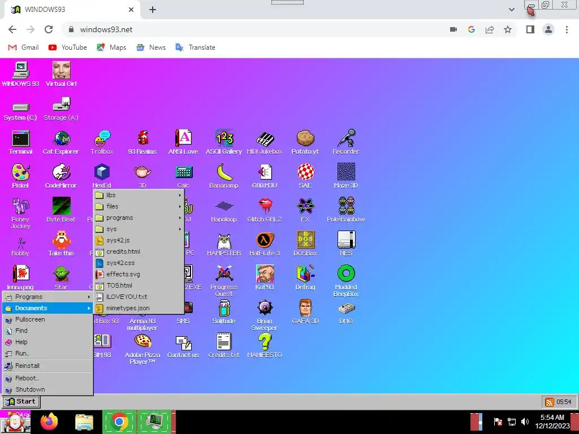The image size is (579, 434).
Task: Expand the sys folder submenu
Action: 139,229
